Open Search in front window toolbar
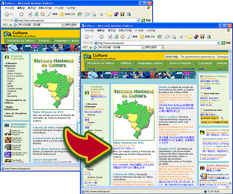The width and height of the screenshot is (233, 194). pyautogui.click(x=132, y=36)
